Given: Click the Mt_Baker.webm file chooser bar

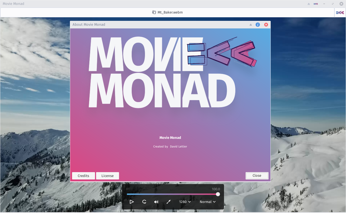Looking at the screenshot, I should [x=167, y=12].
